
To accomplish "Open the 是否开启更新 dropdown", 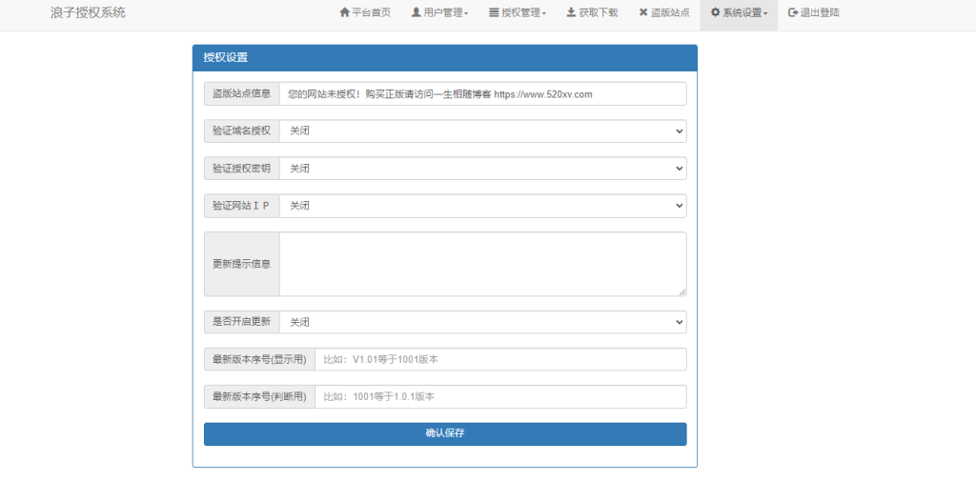I will 482,322.
